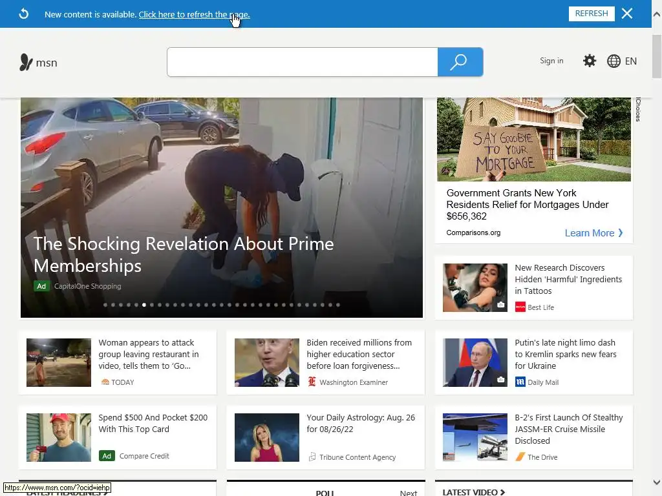
Task: Open 'Spend $500 And Pocket $200' card ad
Action: pos(153,423)
